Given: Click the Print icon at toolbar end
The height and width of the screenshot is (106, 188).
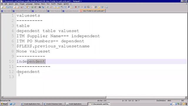Looking at the screenshot, I should click(106, 7).
